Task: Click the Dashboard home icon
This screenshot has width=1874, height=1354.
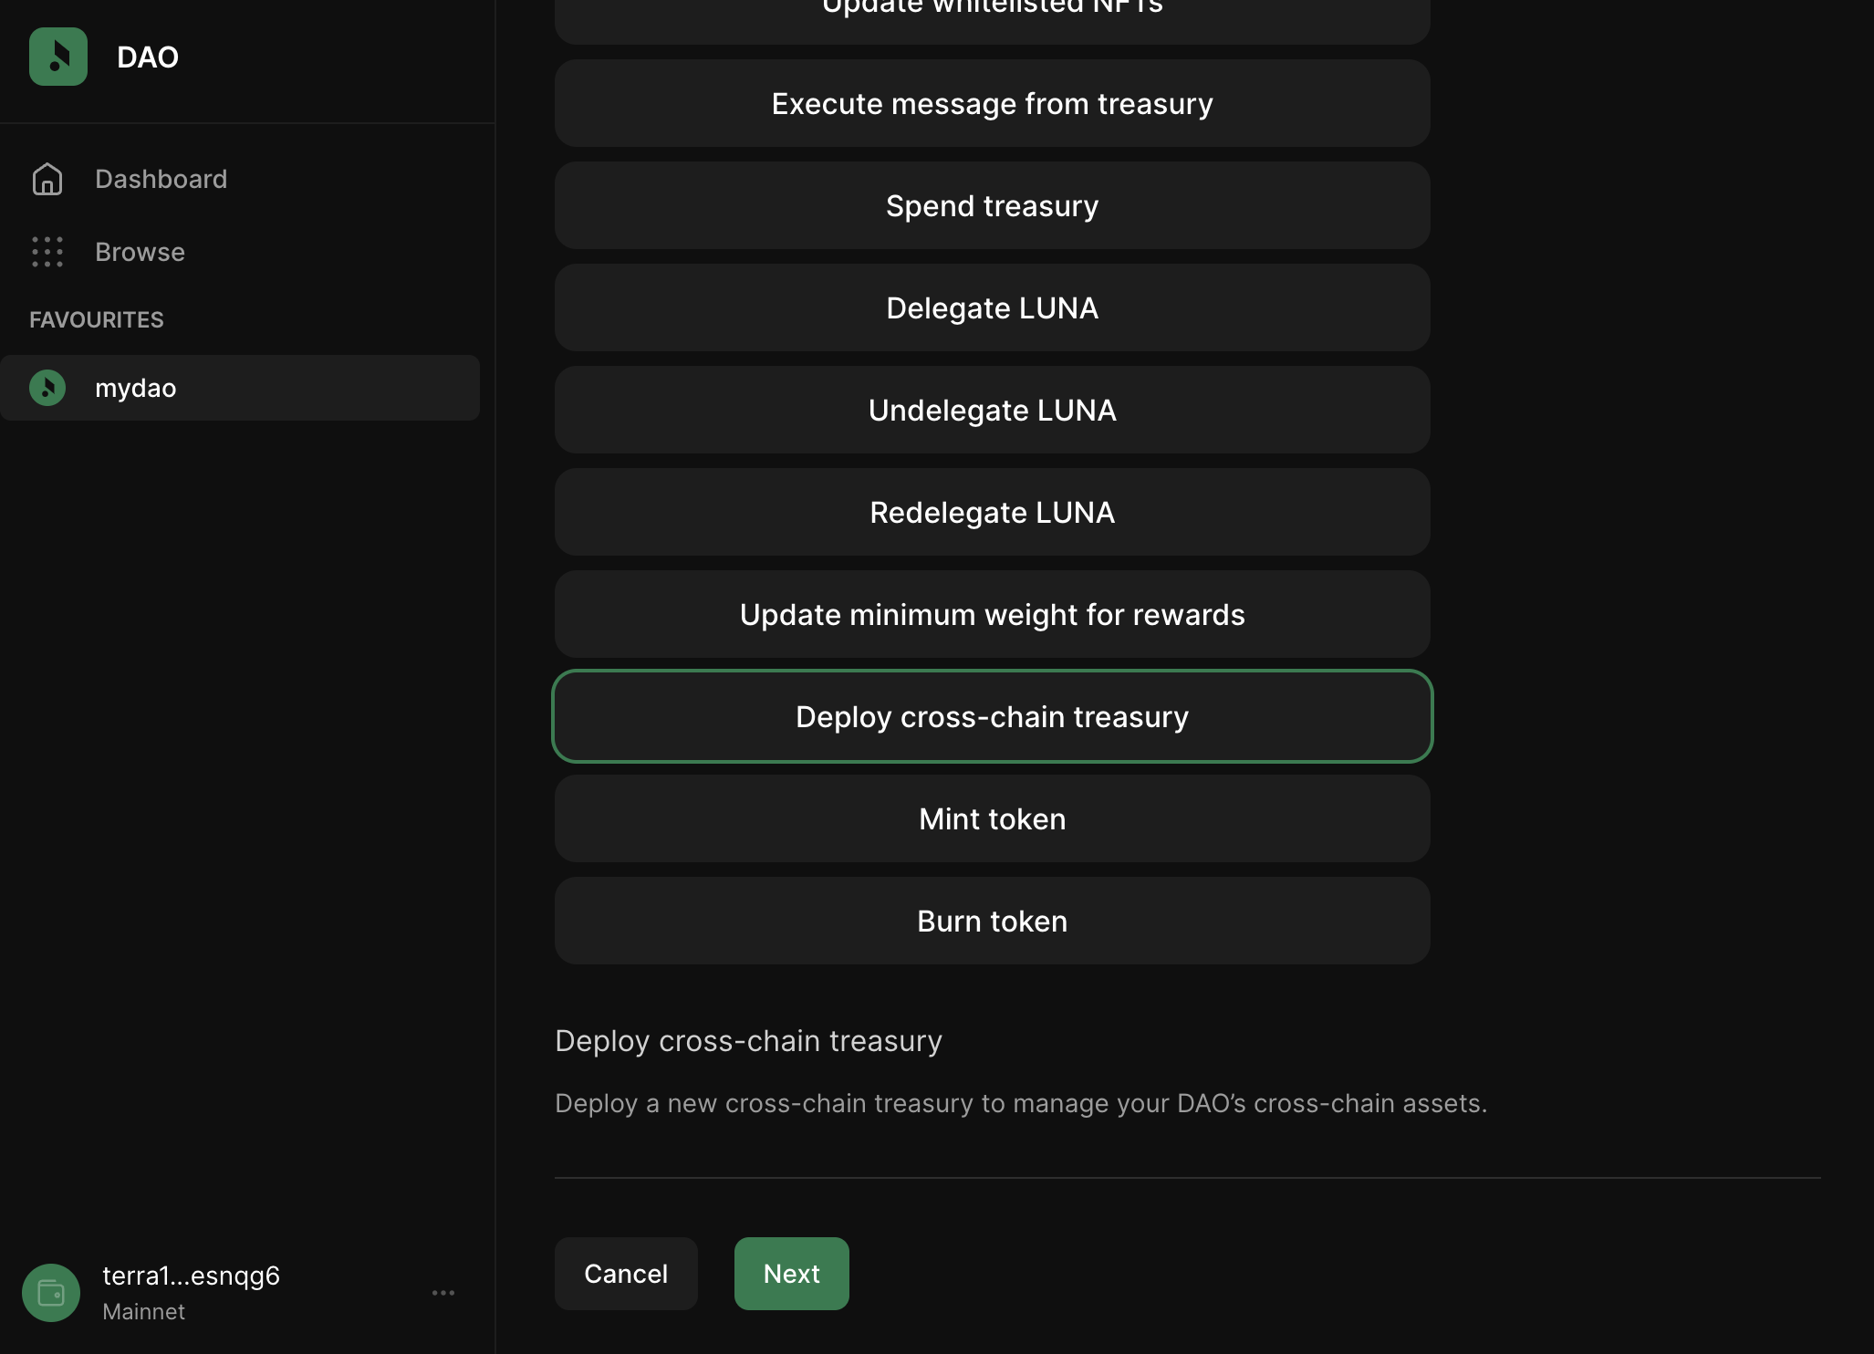Action: [47, 179]
